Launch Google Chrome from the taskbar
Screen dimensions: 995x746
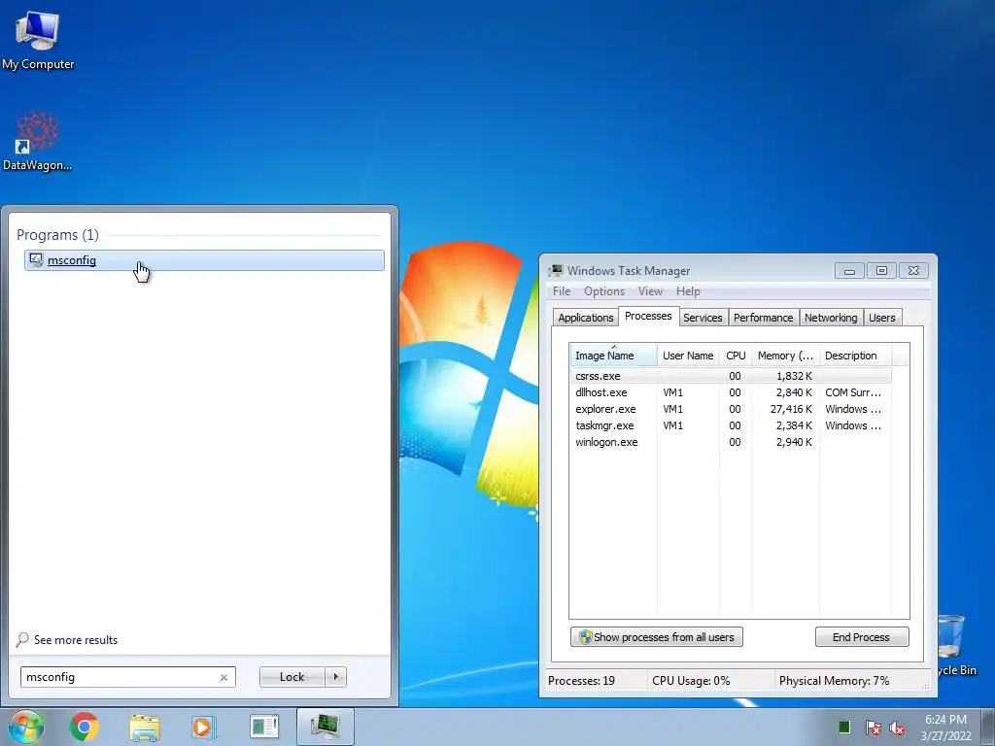[x=85, y=727]
